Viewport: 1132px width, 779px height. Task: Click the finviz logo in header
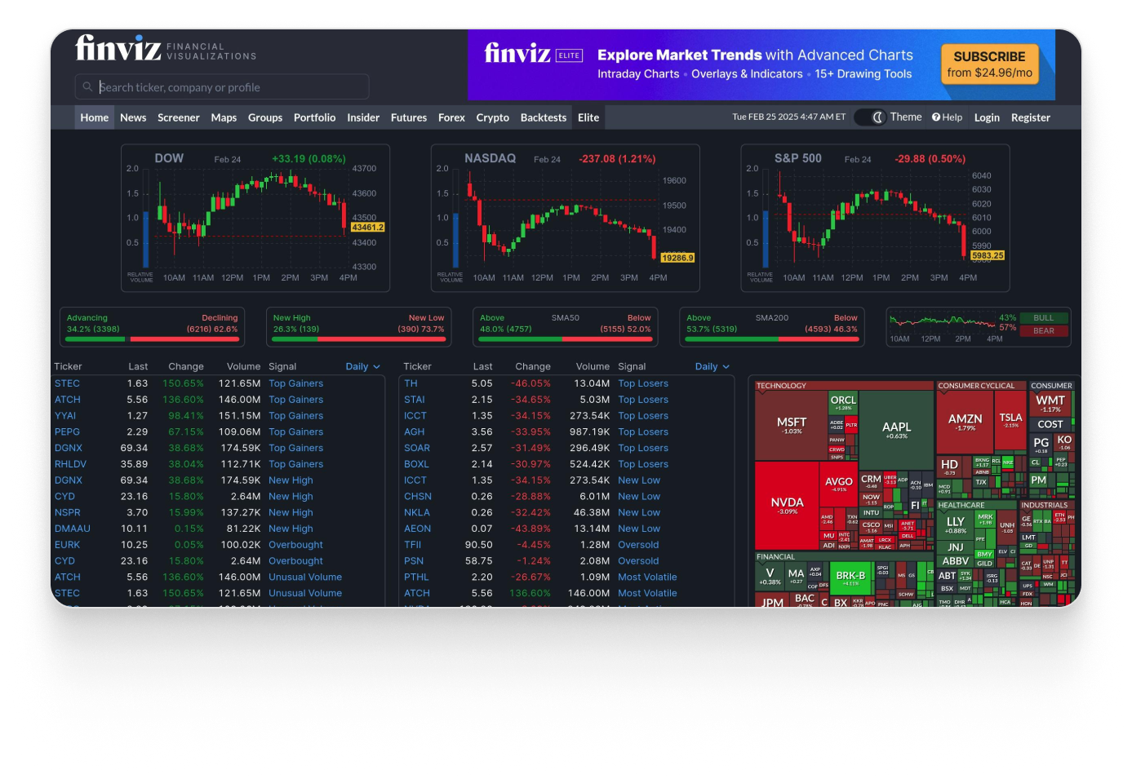coord(118,49)
